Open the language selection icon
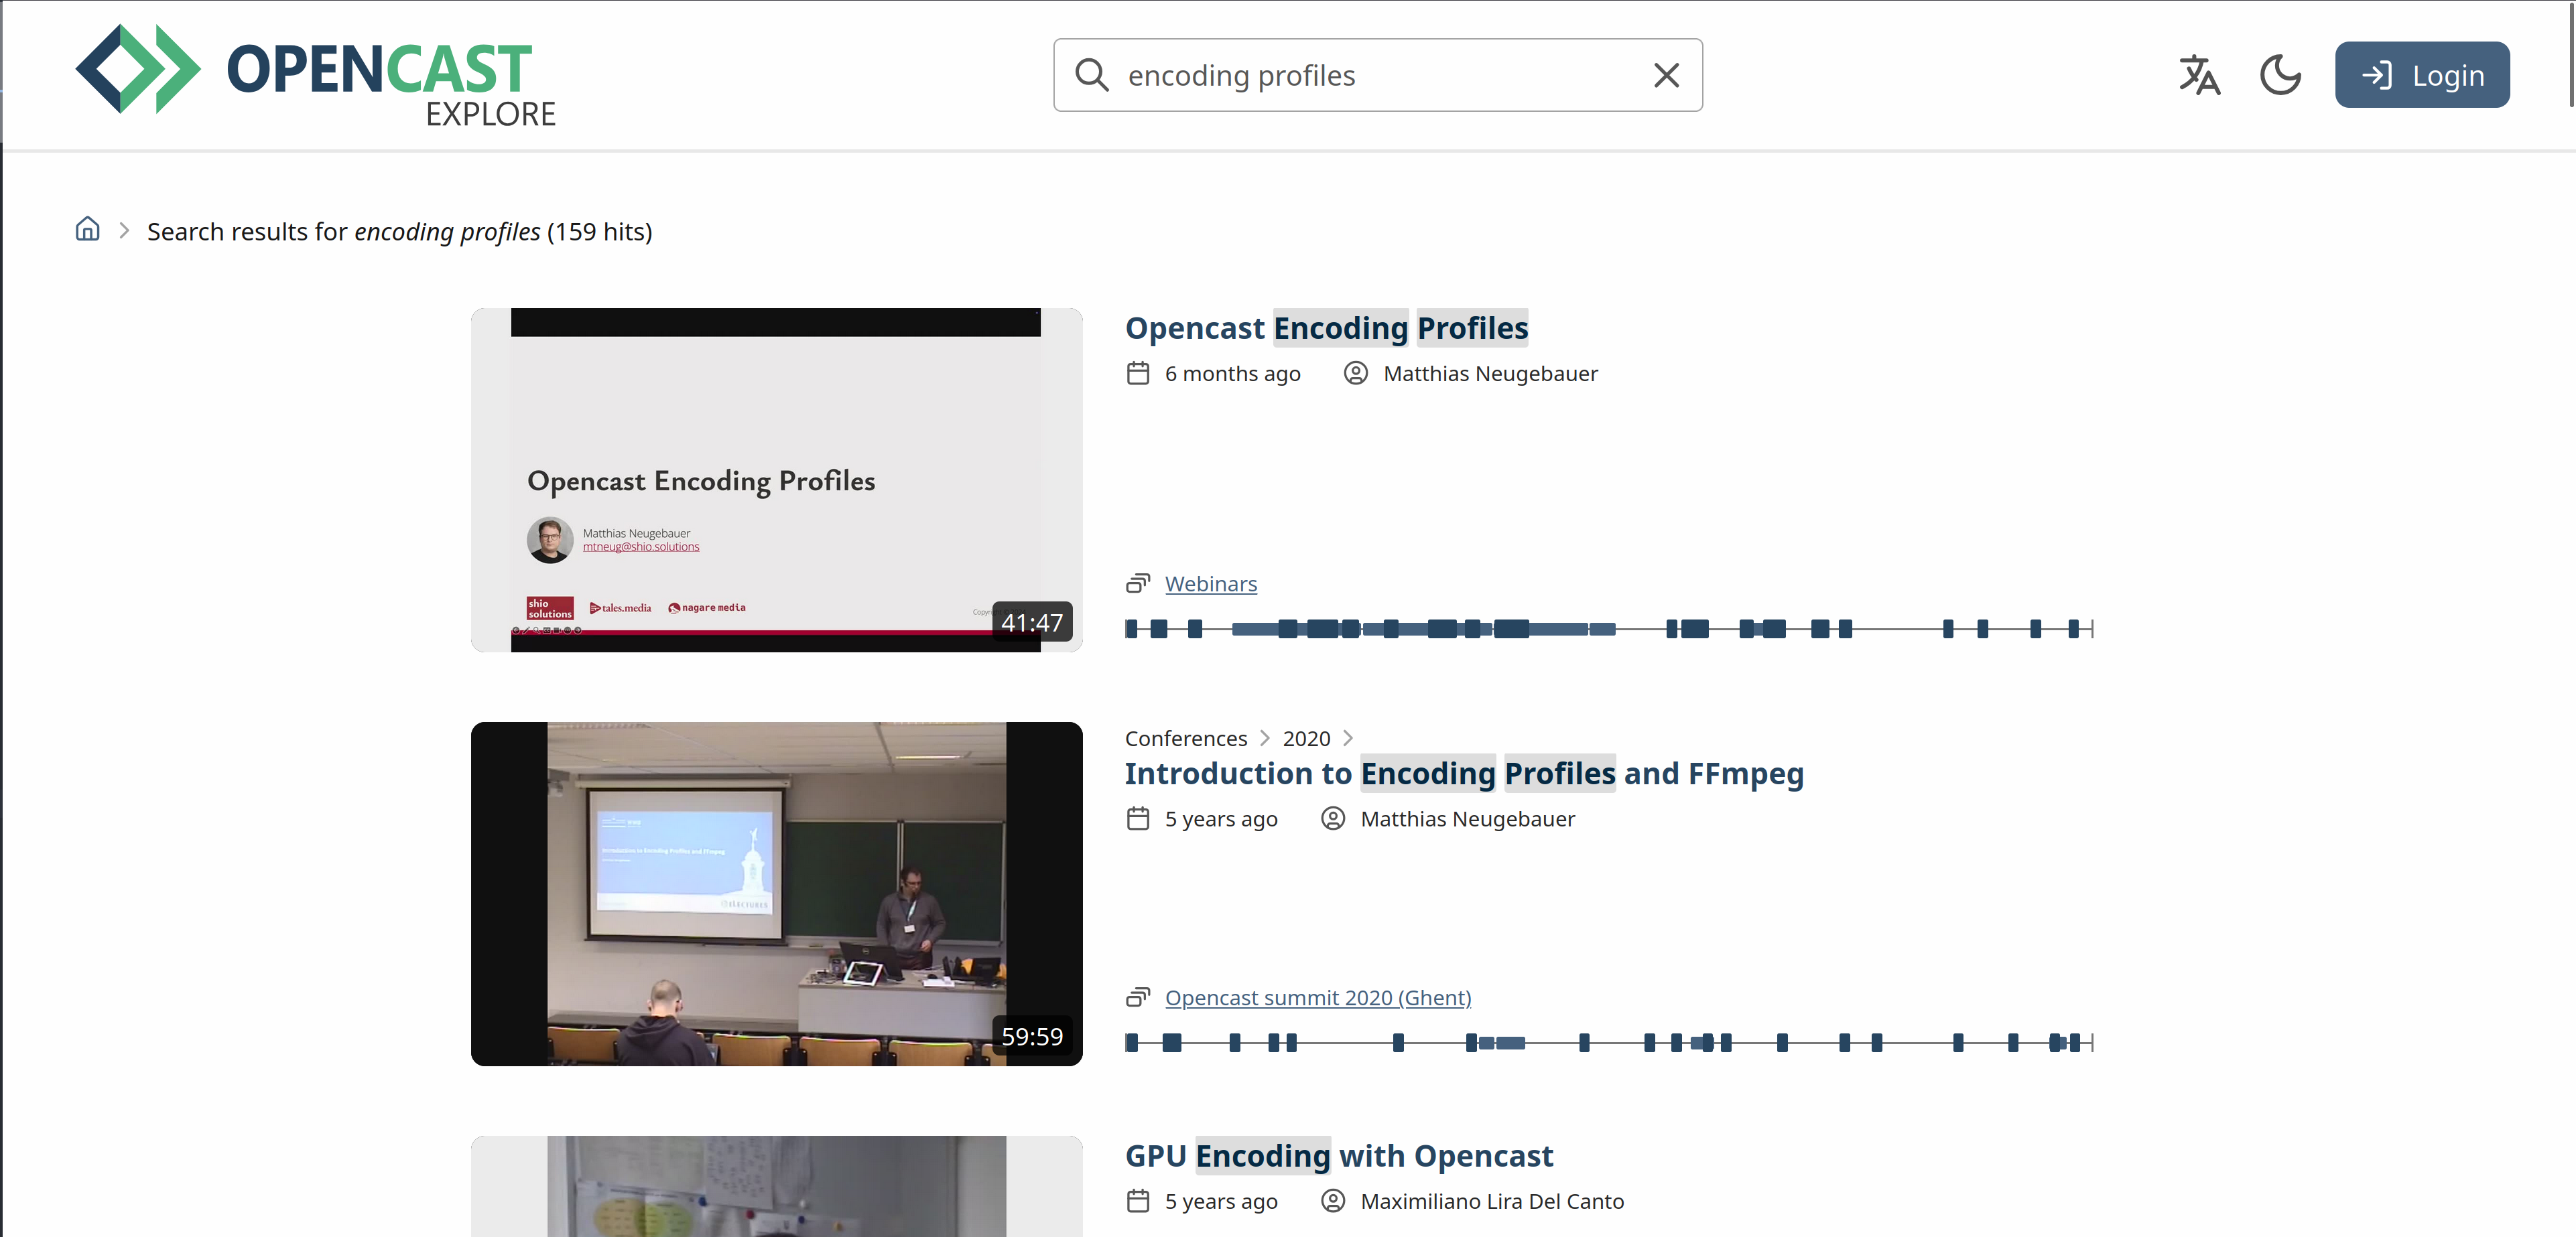Viewport: 2576px width, 1237px height. click(2199, 75)
